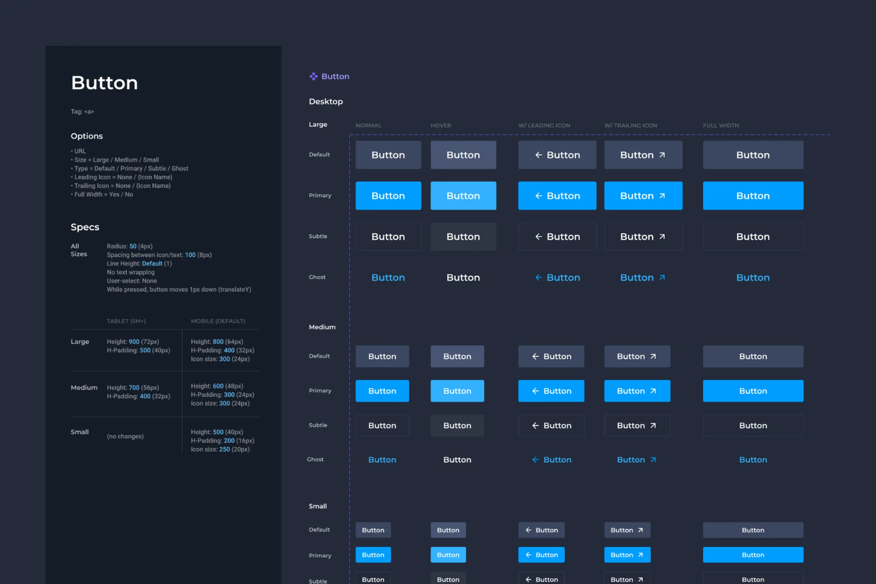Click left arrow icon on Small Primary button
This screenshot has height=584, width=876.
point(528,555)
